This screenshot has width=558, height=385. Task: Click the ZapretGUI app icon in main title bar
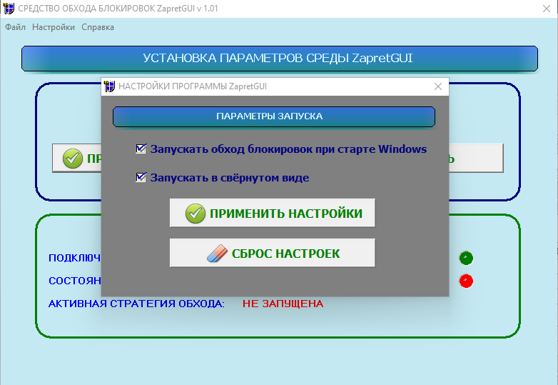tap(9, 8)
